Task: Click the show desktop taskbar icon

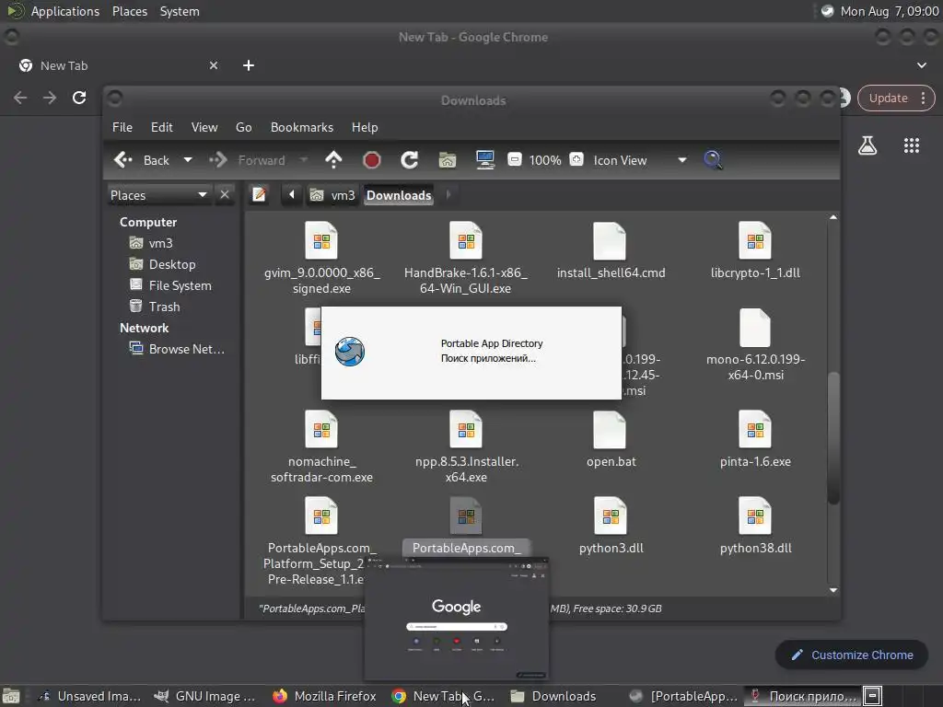Action: click(11, 696)
